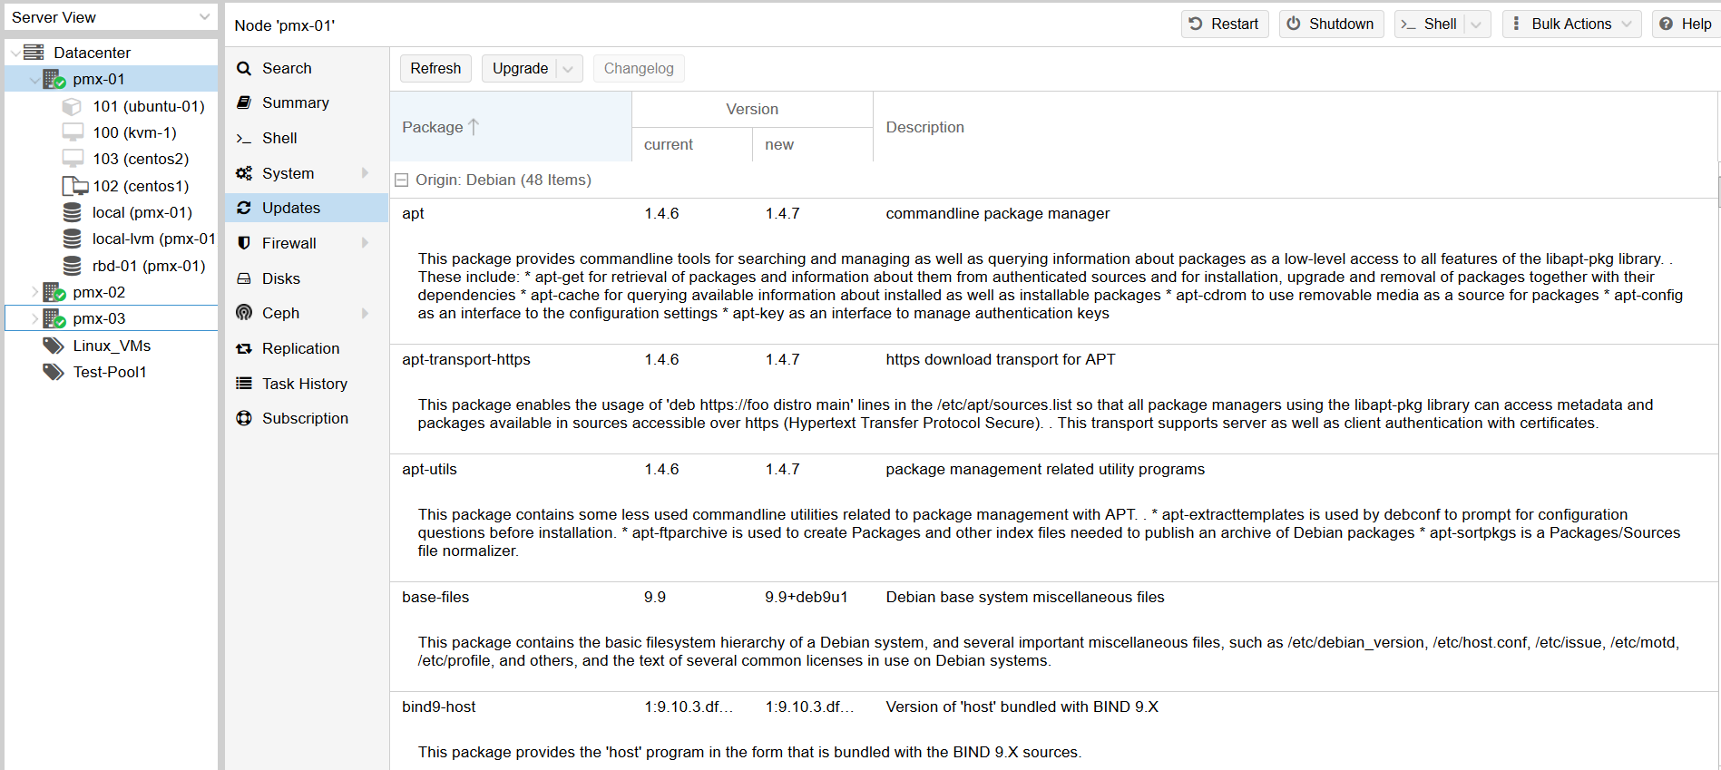Click the Linux_VMs pool tag icon

coord(54,346)
